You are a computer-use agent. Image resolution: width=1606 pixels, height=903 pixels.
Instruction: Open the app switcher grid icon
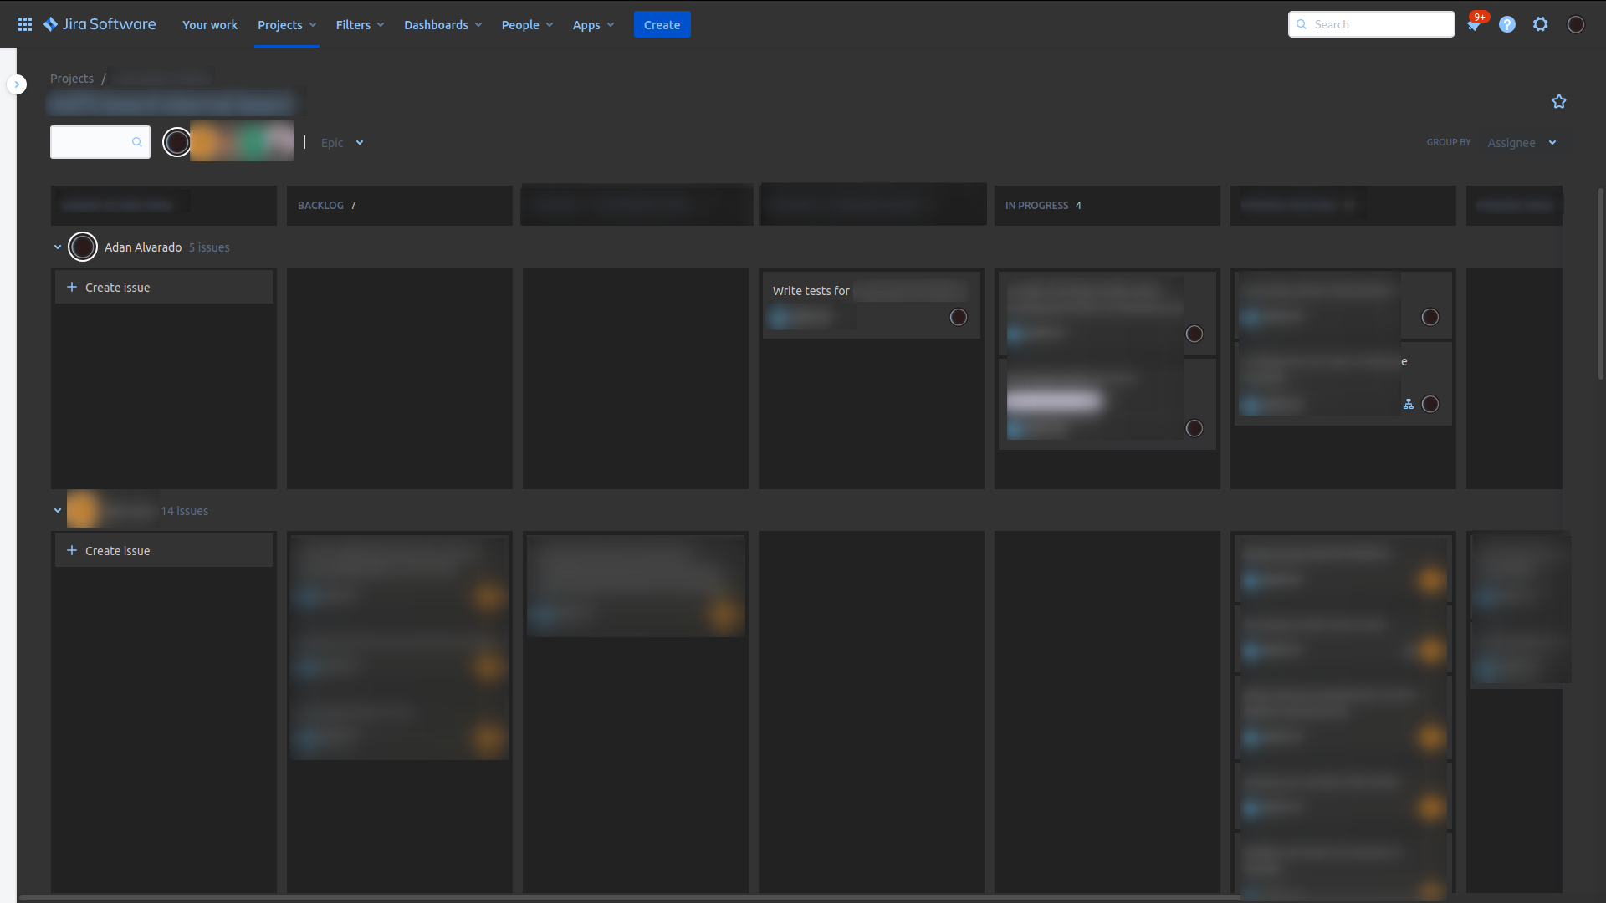(25, 24)
